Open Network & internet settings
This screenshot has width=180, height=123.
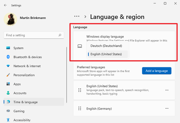pos(34,66)
